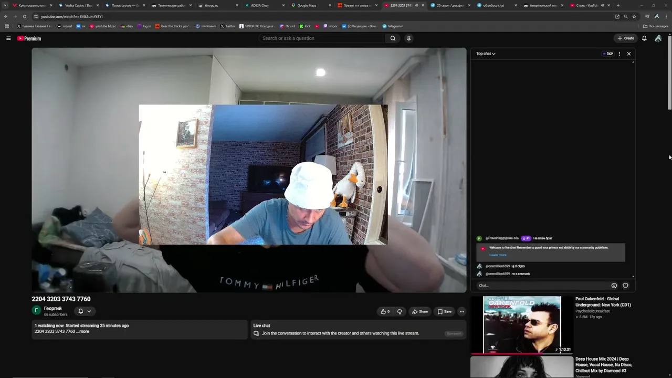Open YouTube notifications bell
Screen dimensions: 672x378
644,38
